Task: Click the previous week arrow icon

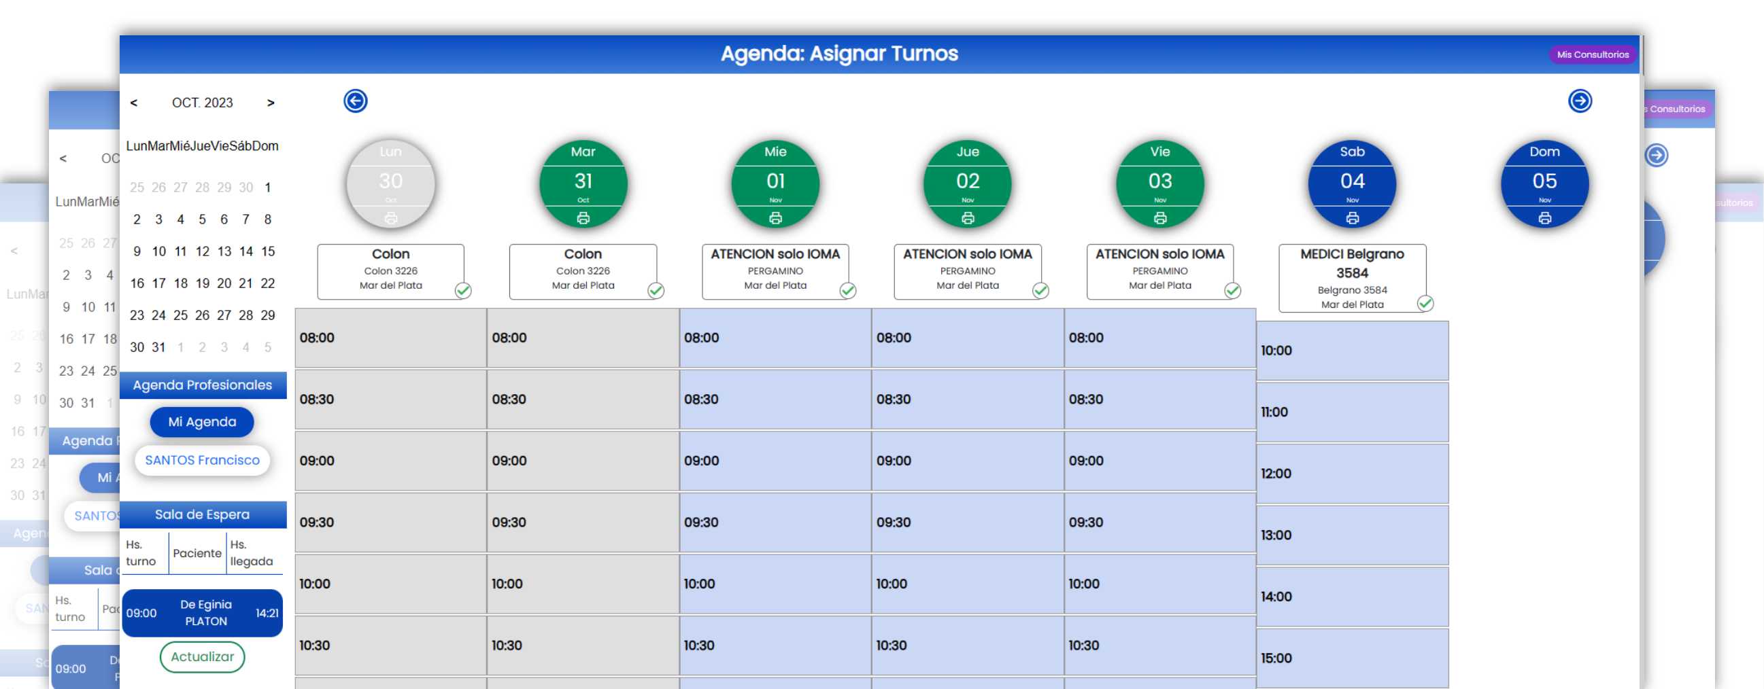Action: tap(355, 101)
